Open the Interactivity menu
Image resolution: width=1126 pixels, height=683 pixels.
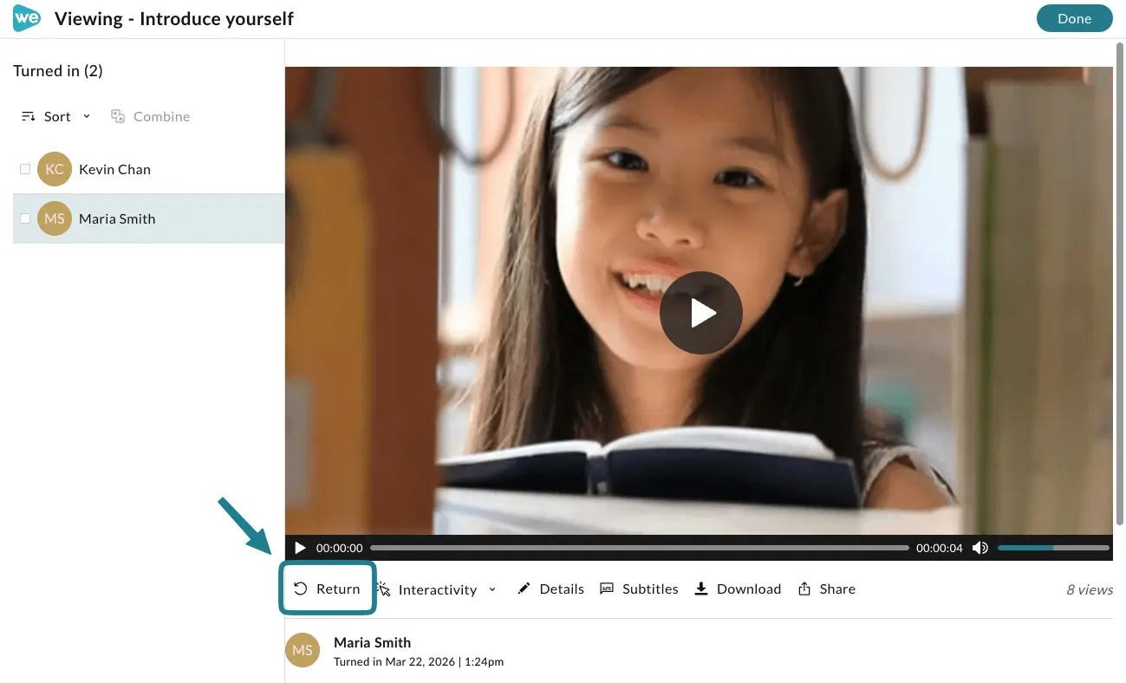[437, 589]
